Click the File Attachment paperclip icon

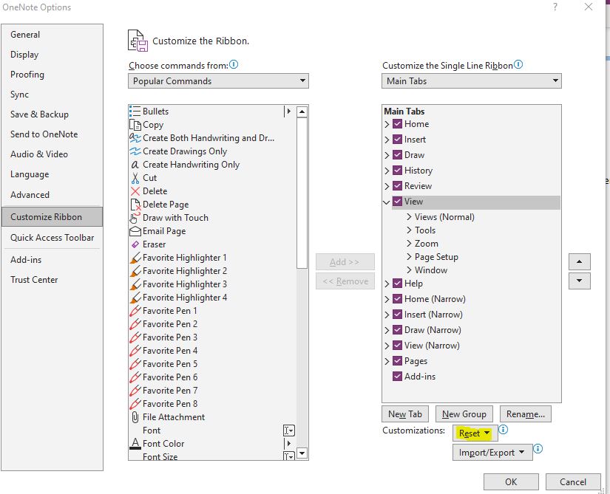coord(135,417)
